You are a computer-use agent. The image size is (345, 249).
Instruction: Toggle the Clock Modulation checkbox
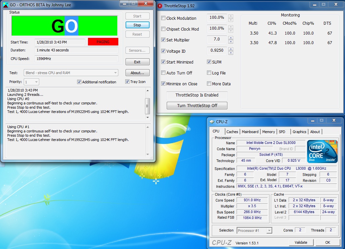tap(163, 18)
